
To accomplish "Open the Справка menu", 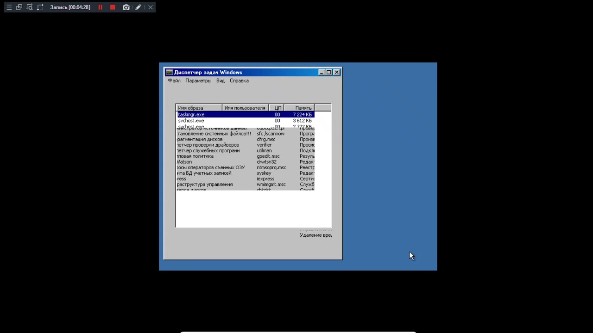I will (x=239, y=80).
